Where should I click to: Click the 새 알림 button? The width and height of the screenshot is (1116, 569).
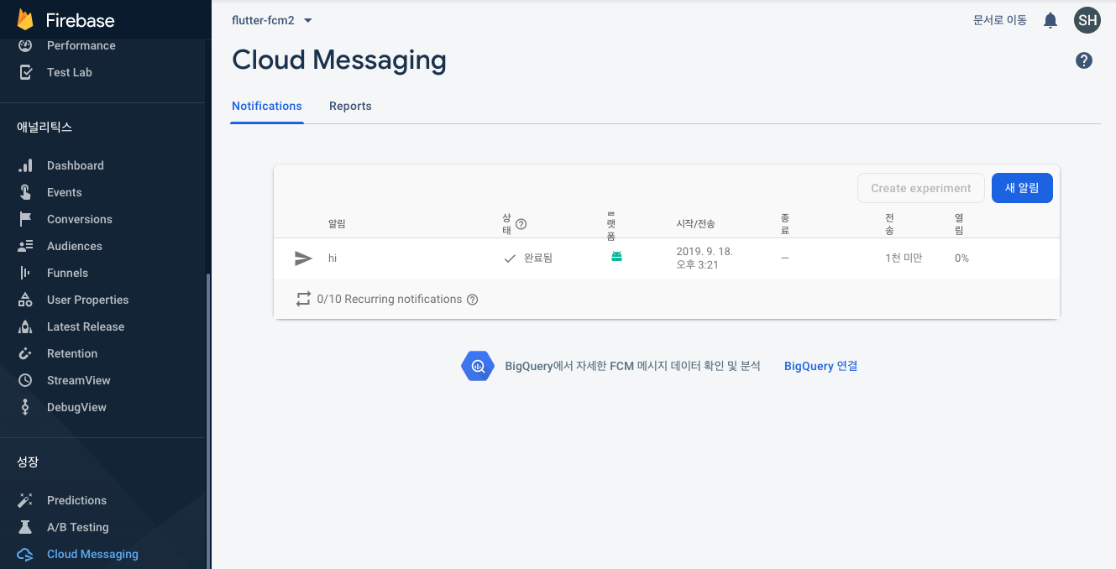pos(1022,188)
